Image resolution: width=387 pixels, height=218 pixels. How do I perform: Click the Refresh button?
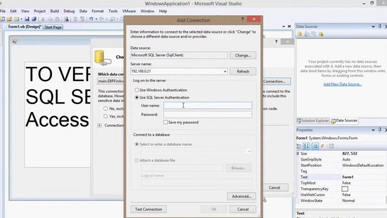[243, 71]
